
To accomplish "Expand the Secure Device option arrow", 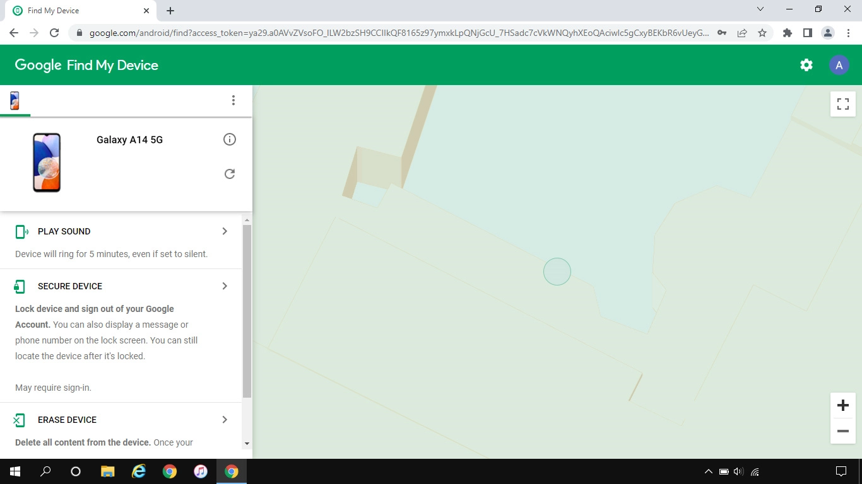I will tap(225, 286).
